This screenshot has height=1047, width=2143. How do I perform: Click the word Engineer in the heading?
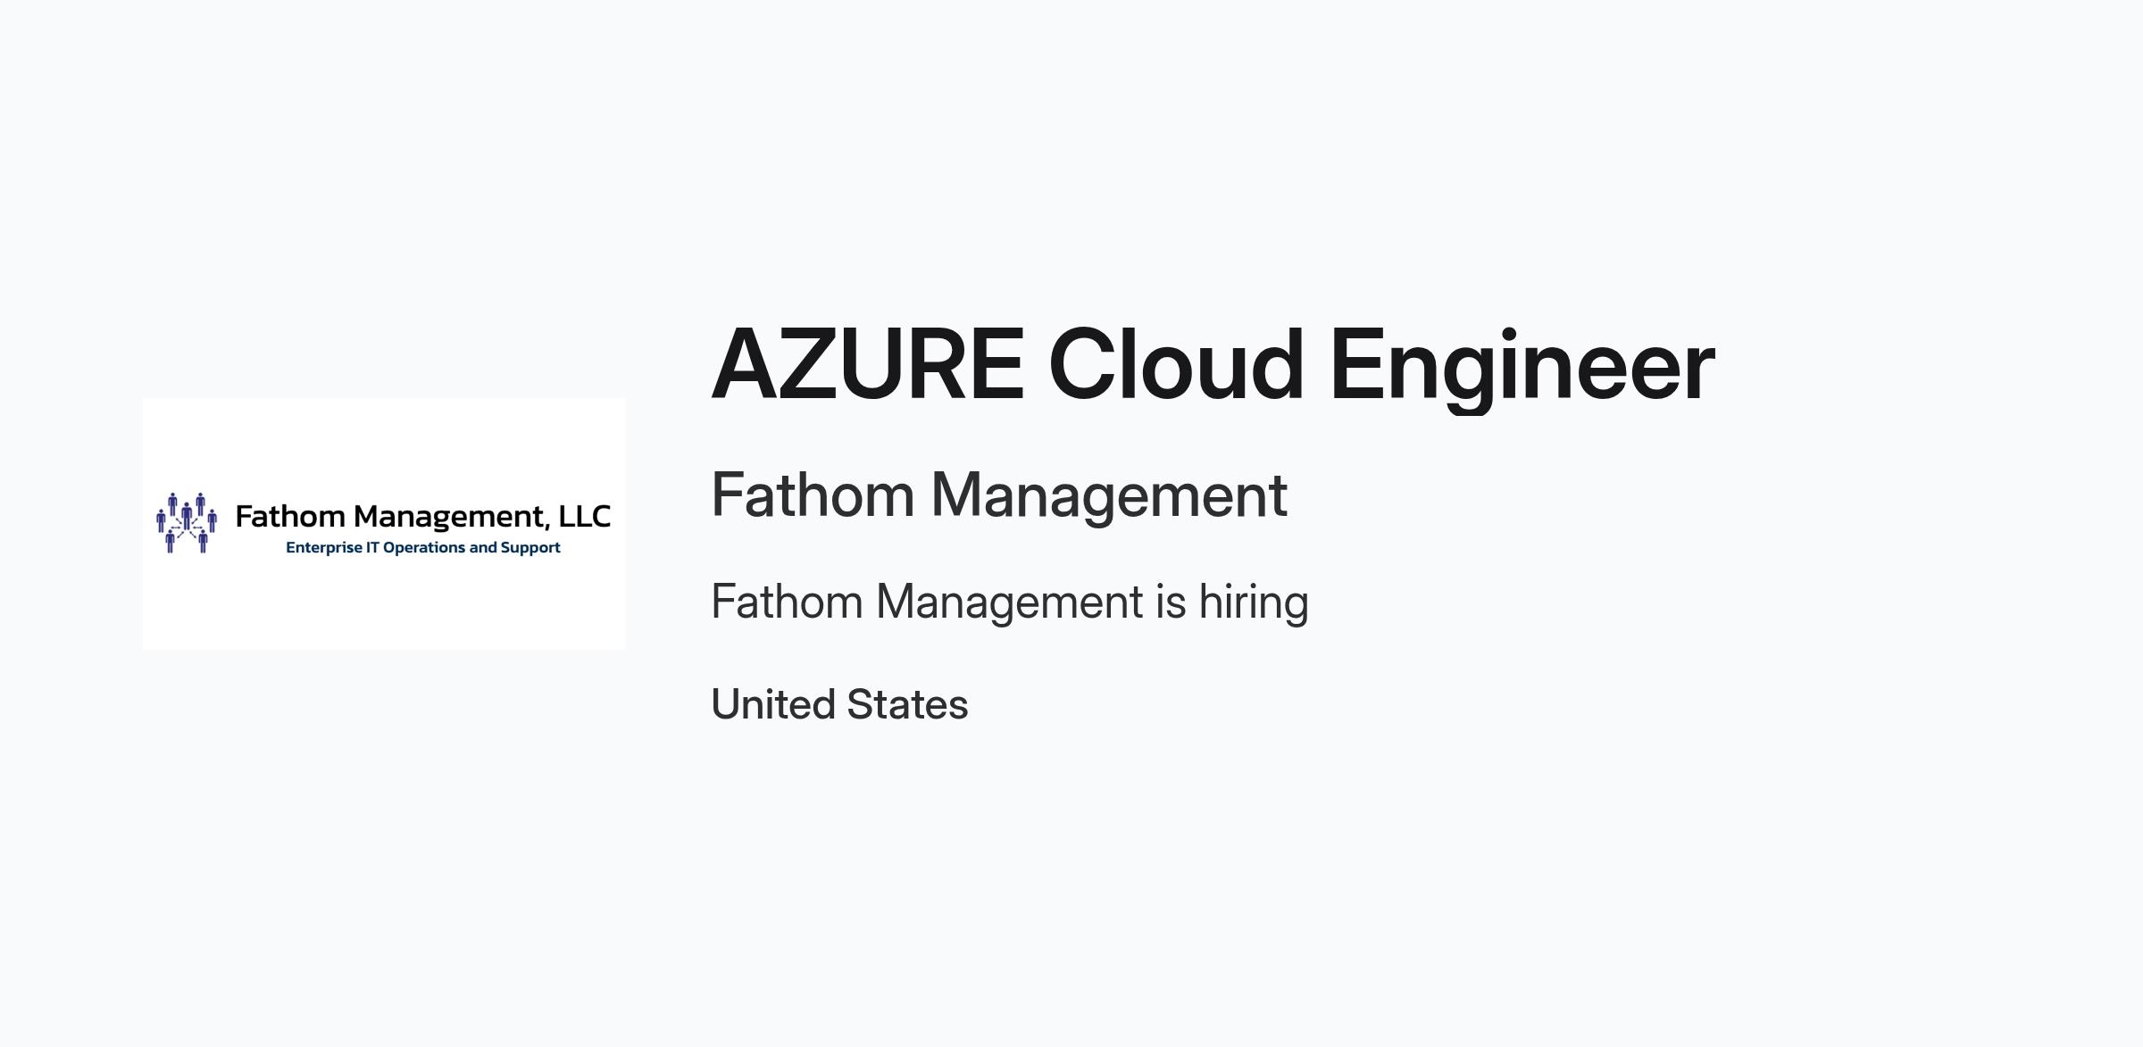tap(1522, 366)
